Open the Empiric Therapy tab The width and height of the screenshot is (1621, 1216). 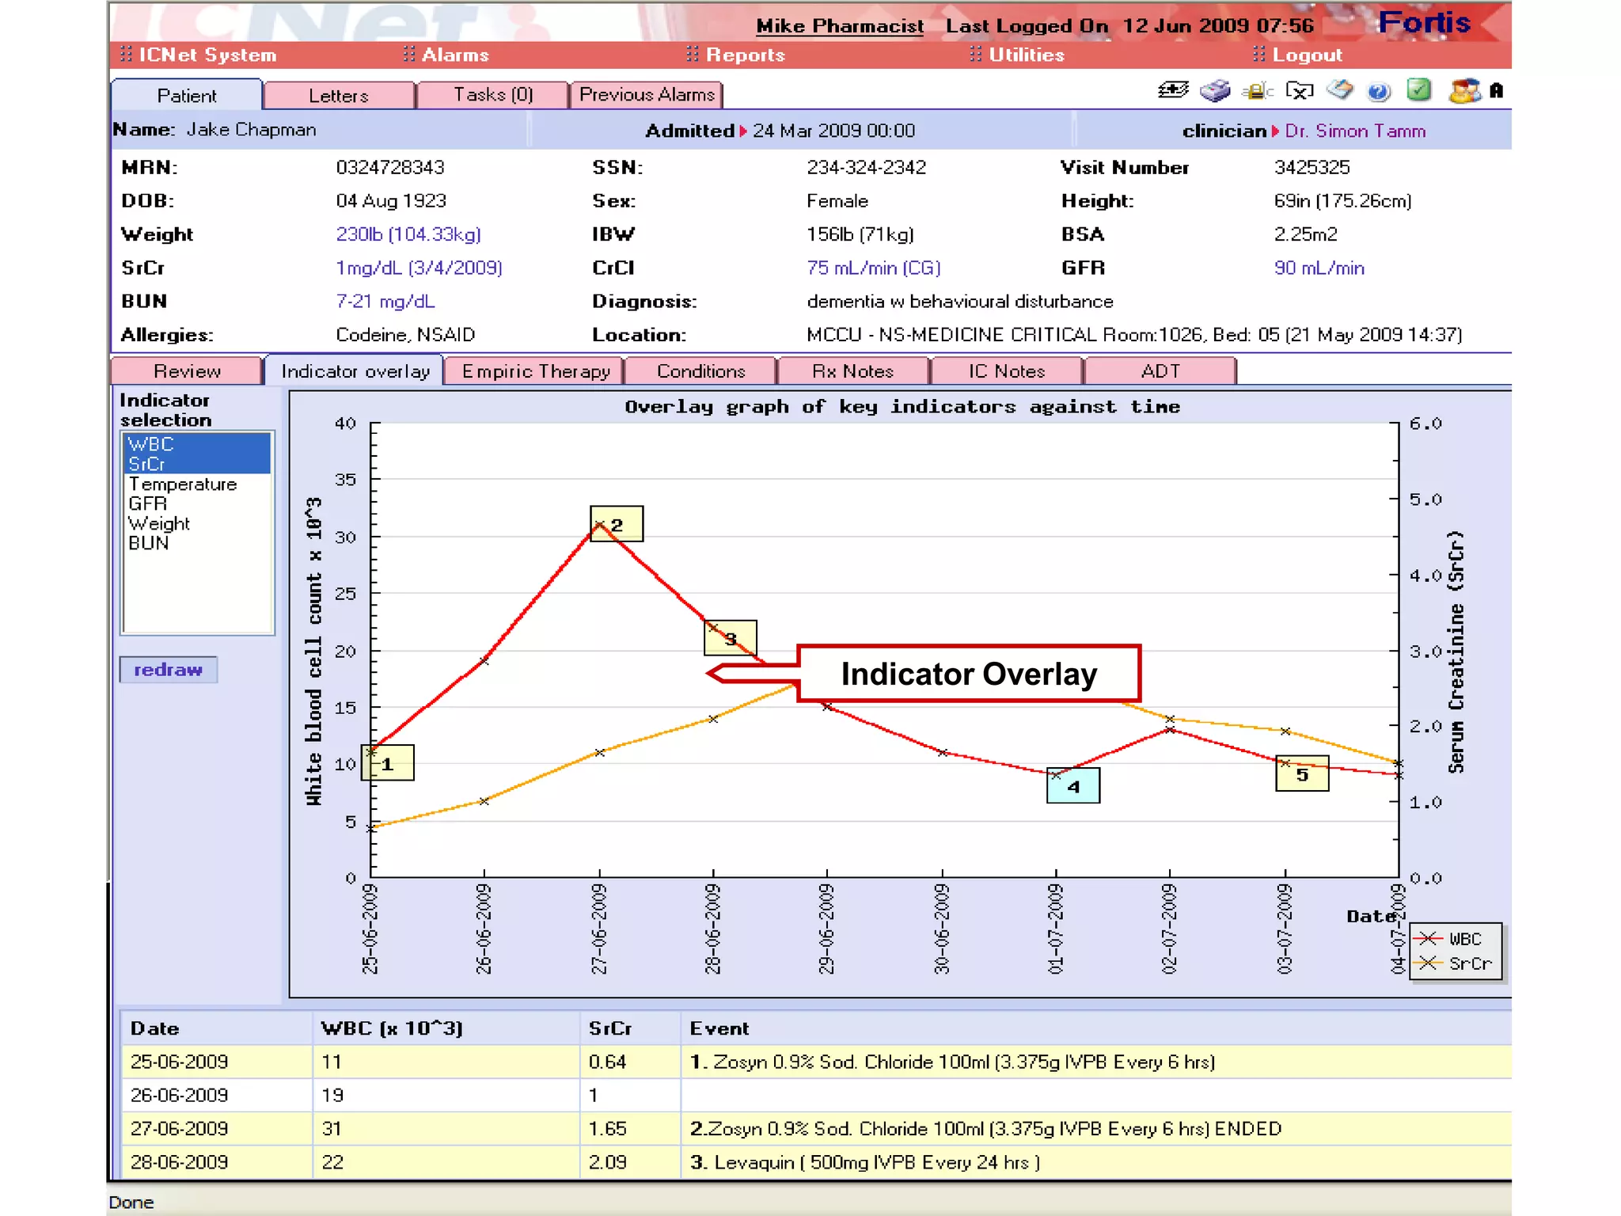coord(535,371)
